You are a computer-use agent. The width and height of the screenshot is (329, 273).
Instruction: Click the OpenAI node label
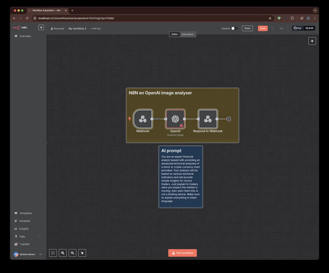175,131
